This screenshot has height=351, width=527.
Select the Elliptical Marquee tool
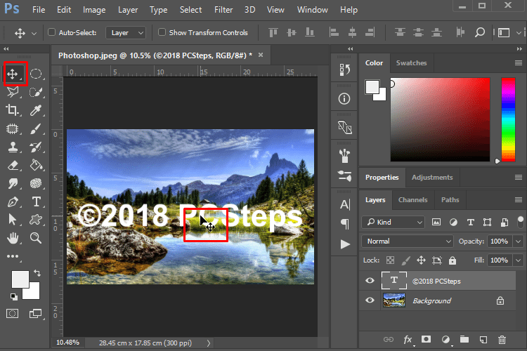point(36,74)
